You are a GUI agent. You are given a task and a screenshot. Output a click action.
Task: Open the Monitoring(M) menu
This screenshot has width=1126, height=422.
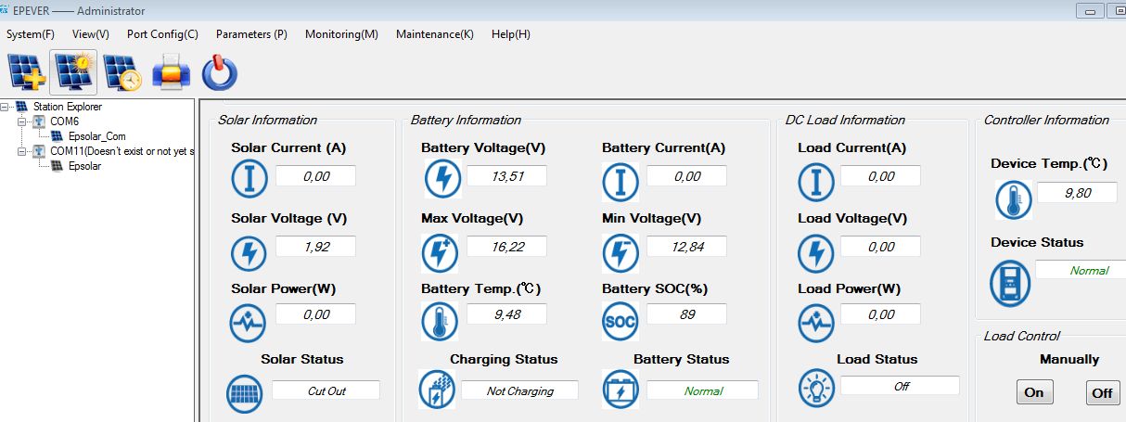(x=341, y=34)
